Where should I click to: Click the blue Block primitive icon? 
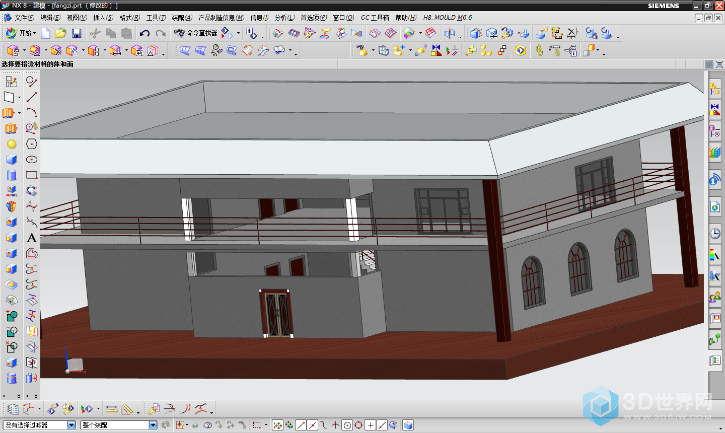click(x=12, y=160)
